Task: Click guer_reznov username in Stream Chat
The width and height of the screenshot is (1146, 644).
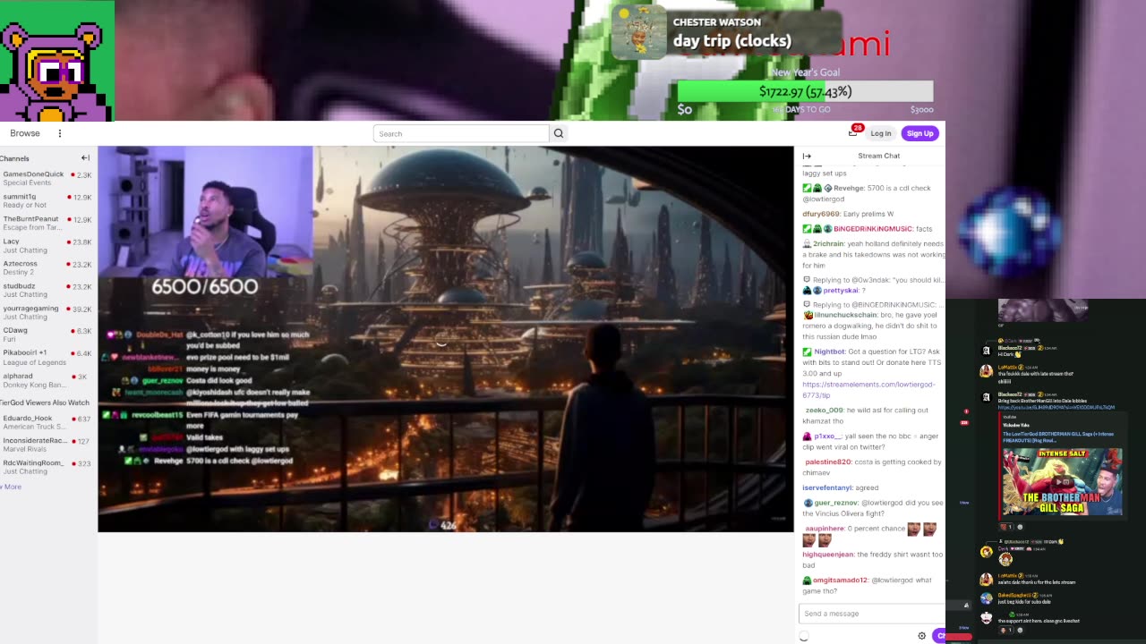Action: click(x=835, y=503)
